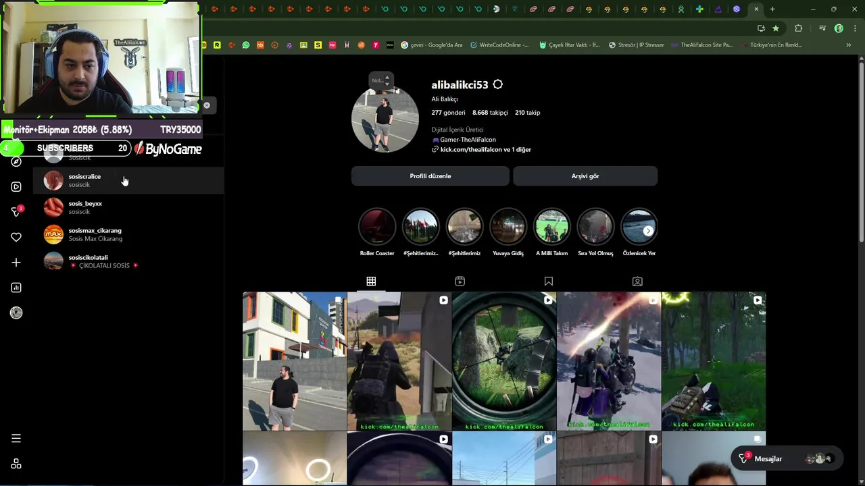The image size is (865, 486).
Task: Open the dashboard chart icon in sidebar
Action: coord(16,288)
